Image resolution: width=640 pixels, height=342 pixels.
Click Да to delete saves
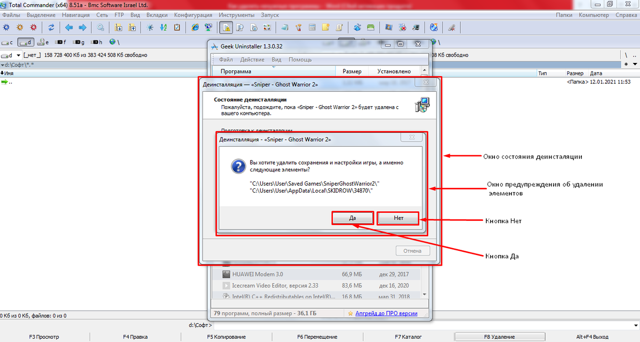point(353,218)
